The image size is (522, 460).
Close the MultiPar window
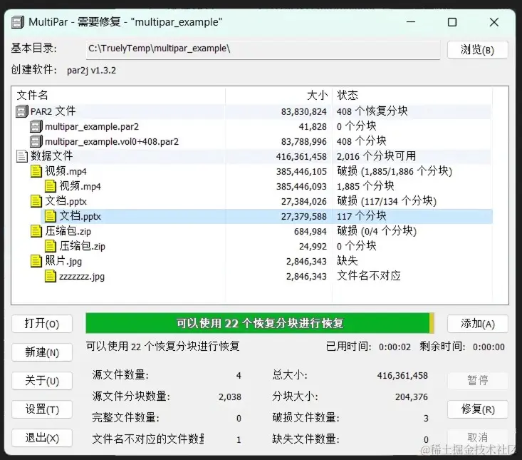[494, 22]
